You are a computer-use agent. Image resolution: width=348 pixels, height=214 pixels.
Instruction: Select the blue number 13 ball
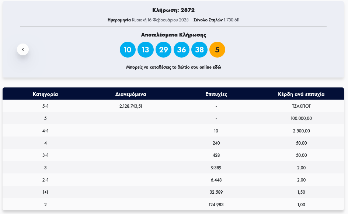pyautogui.click(x=146, y=50)
